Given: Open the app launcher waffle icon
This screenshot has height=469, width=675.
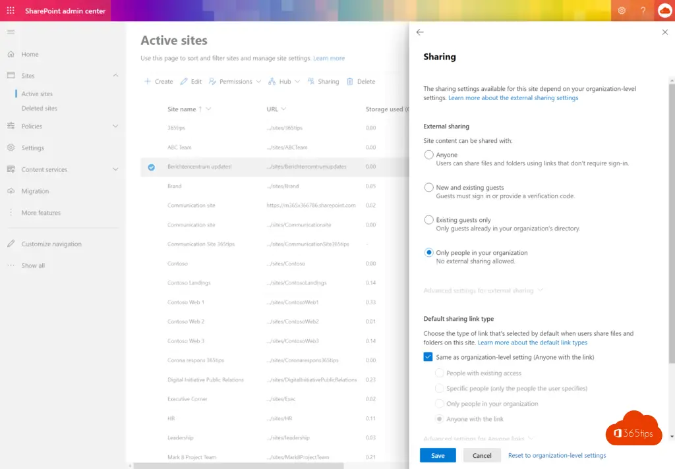Looking at the screenshot, I should [x=11, y=11].
